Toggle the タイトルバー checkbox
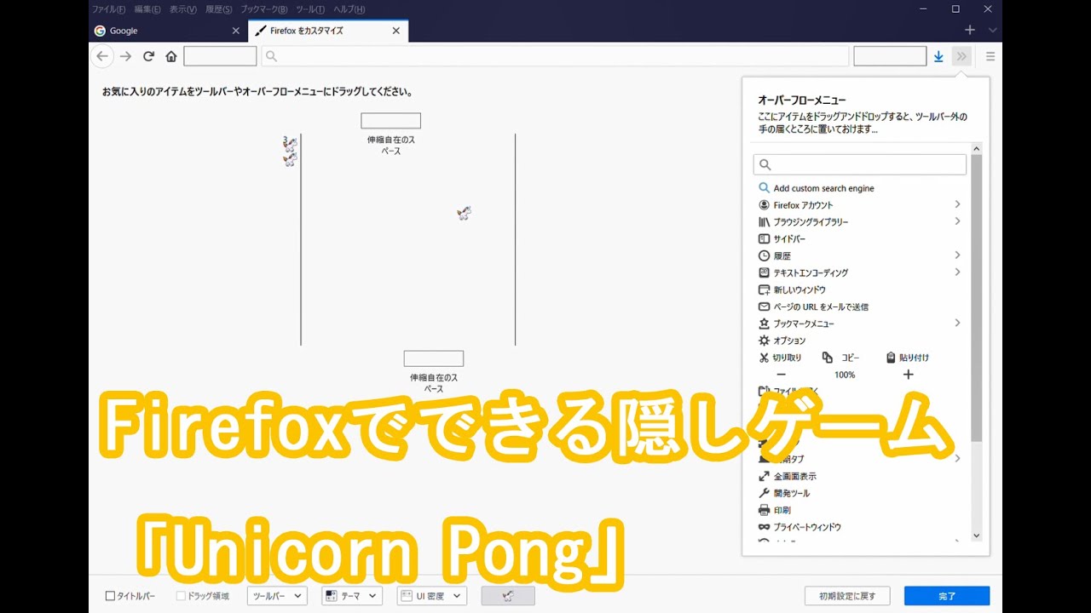The width and height of the screenshot is (1091, 613). (110, 596)
